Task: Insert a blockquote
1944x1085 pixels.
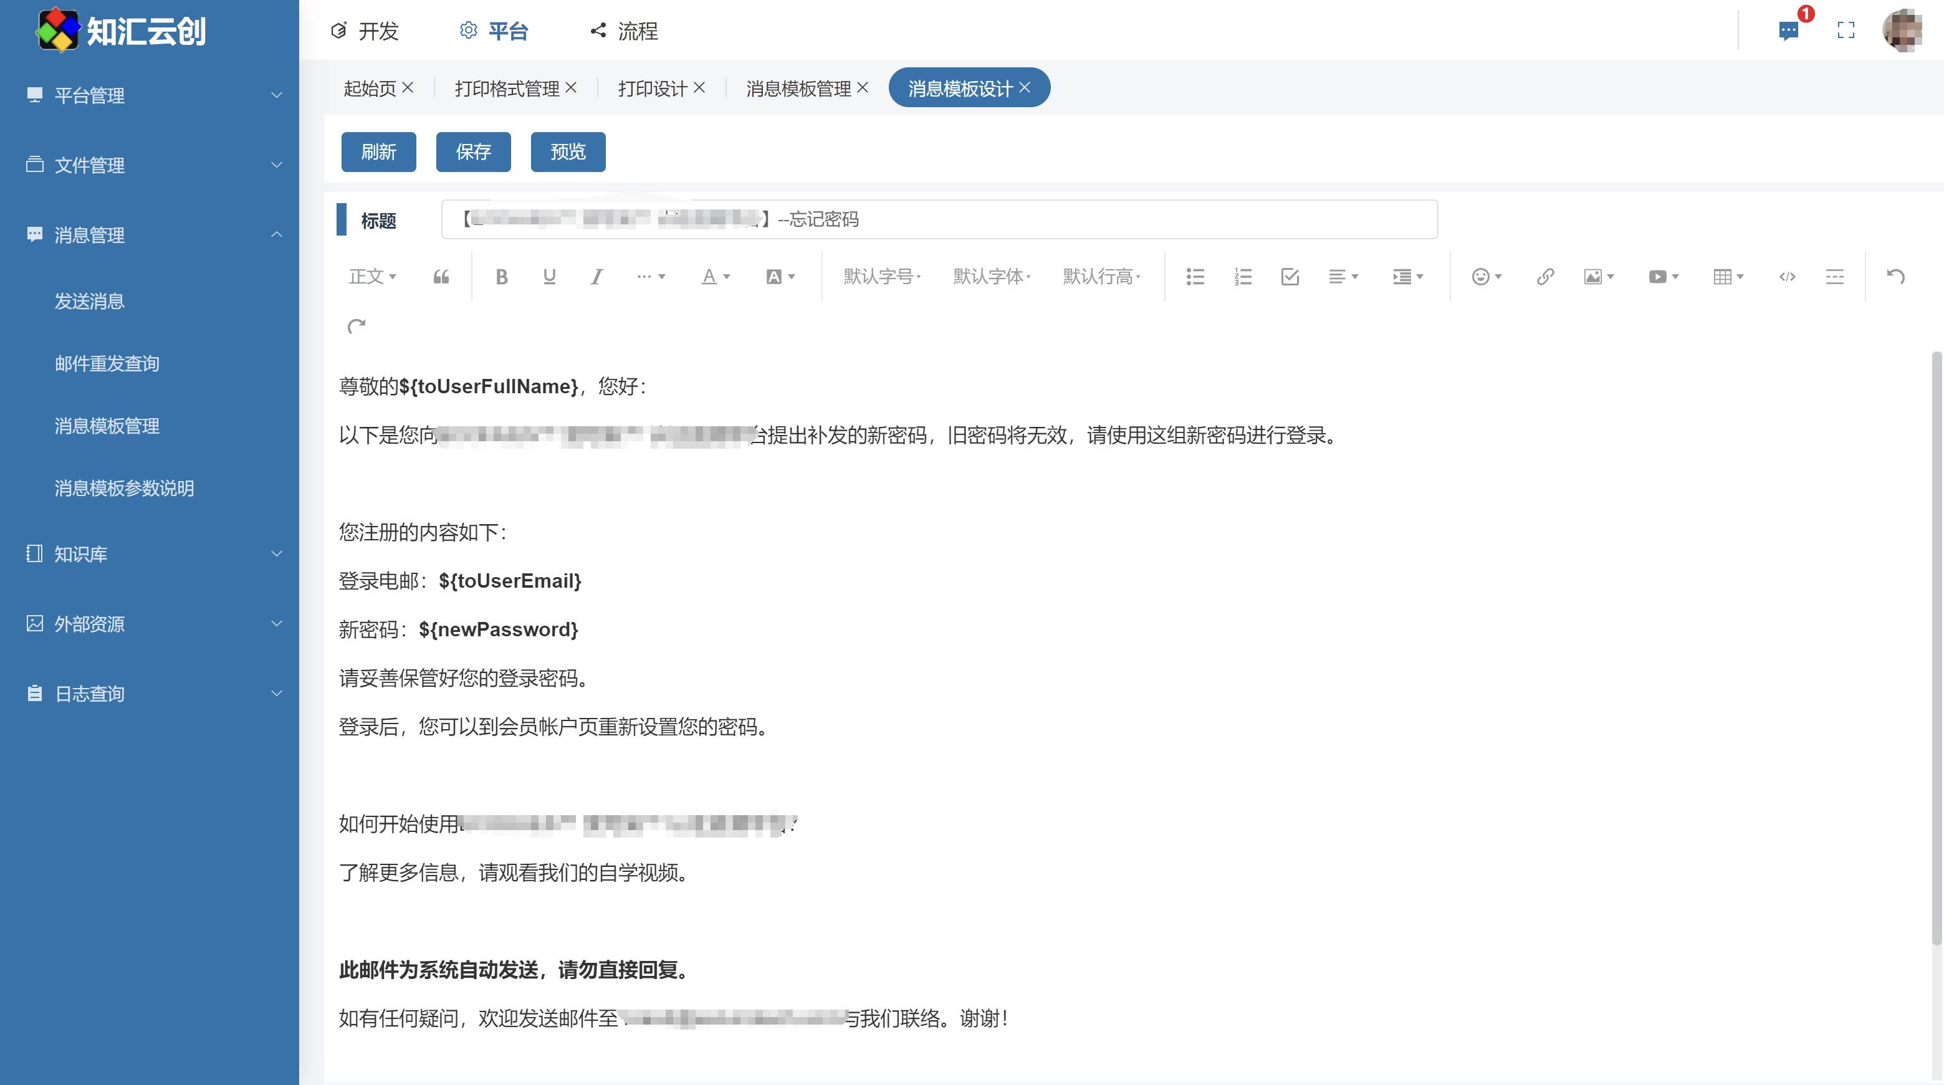Action: pos(441,277)
